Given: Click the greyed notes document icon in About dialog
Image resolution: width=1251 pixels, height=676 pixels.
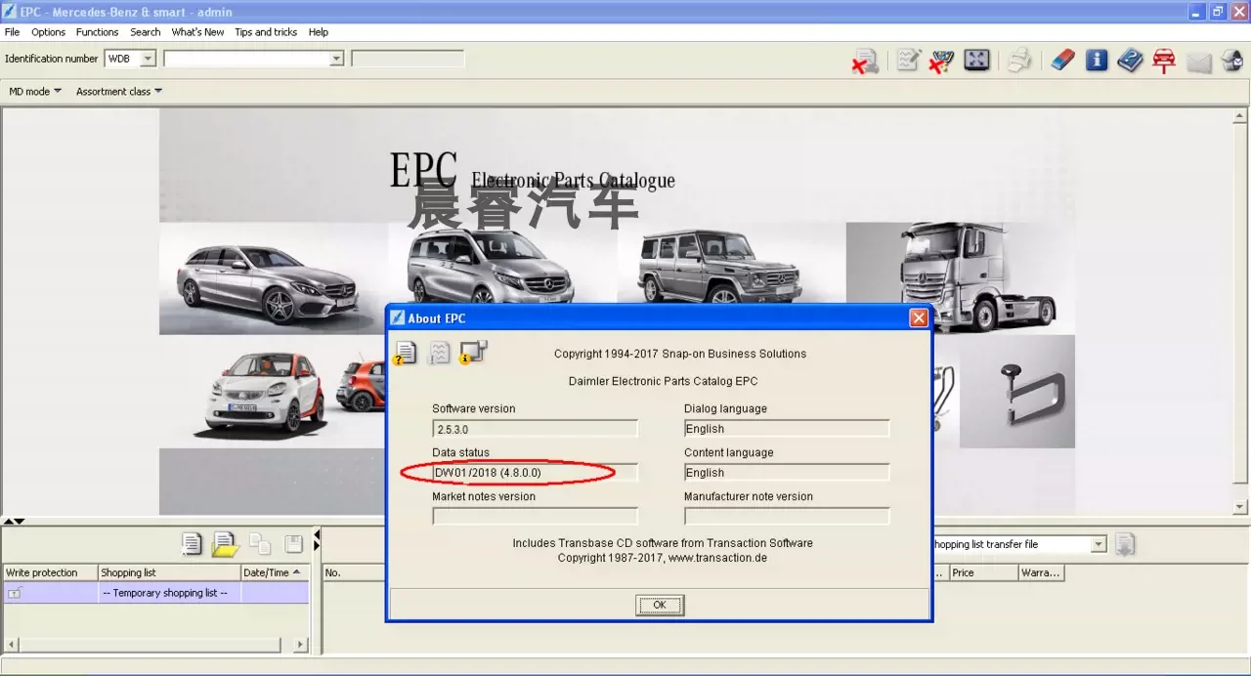Looking at the screenshot, I should click(x=440, y=353).
